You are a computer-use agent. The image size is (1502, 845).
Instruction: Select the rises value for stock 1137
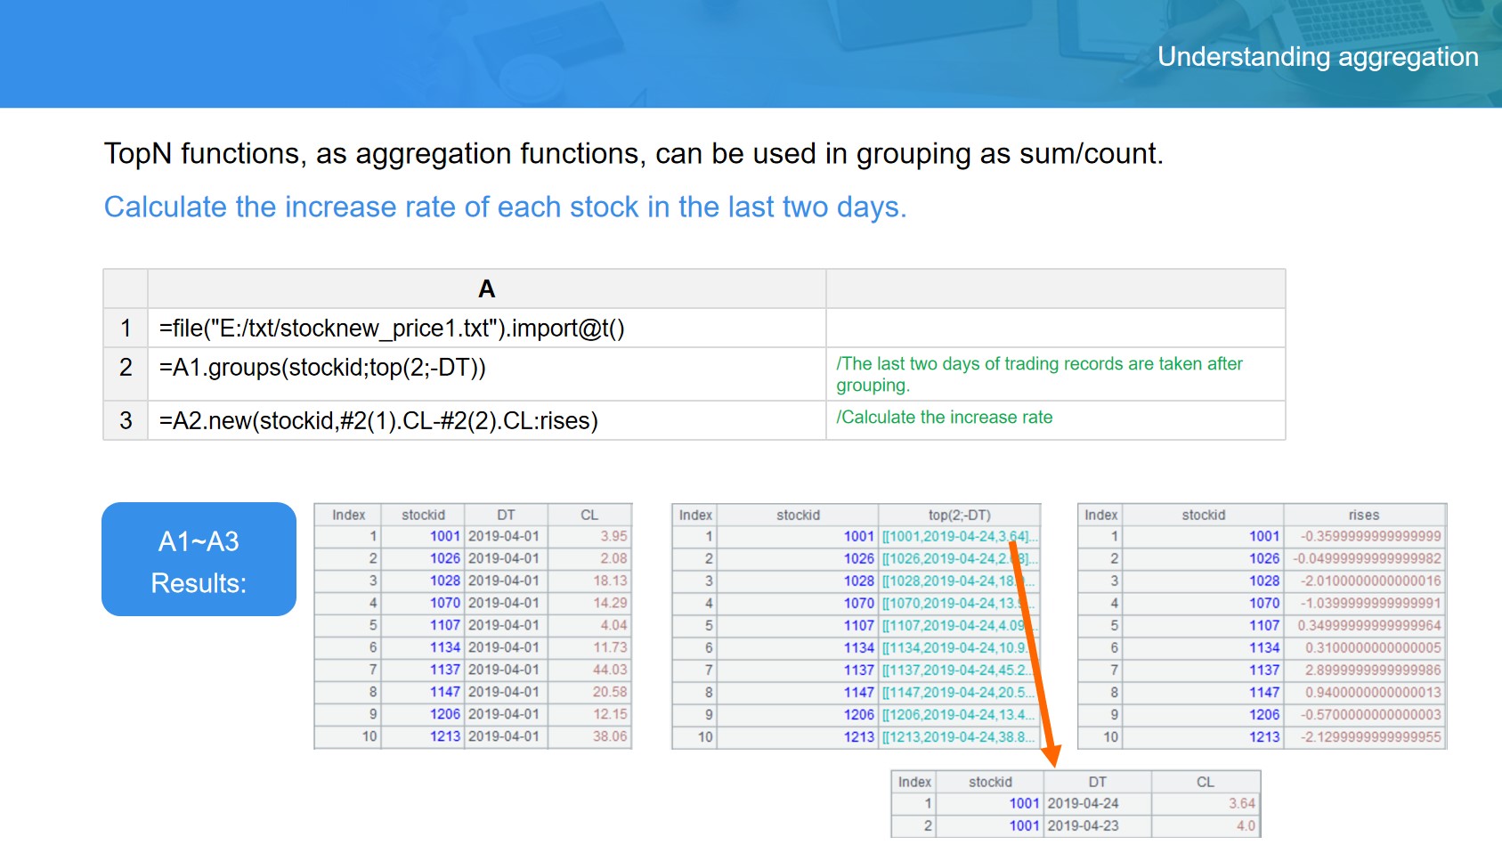coord(1372,670)
